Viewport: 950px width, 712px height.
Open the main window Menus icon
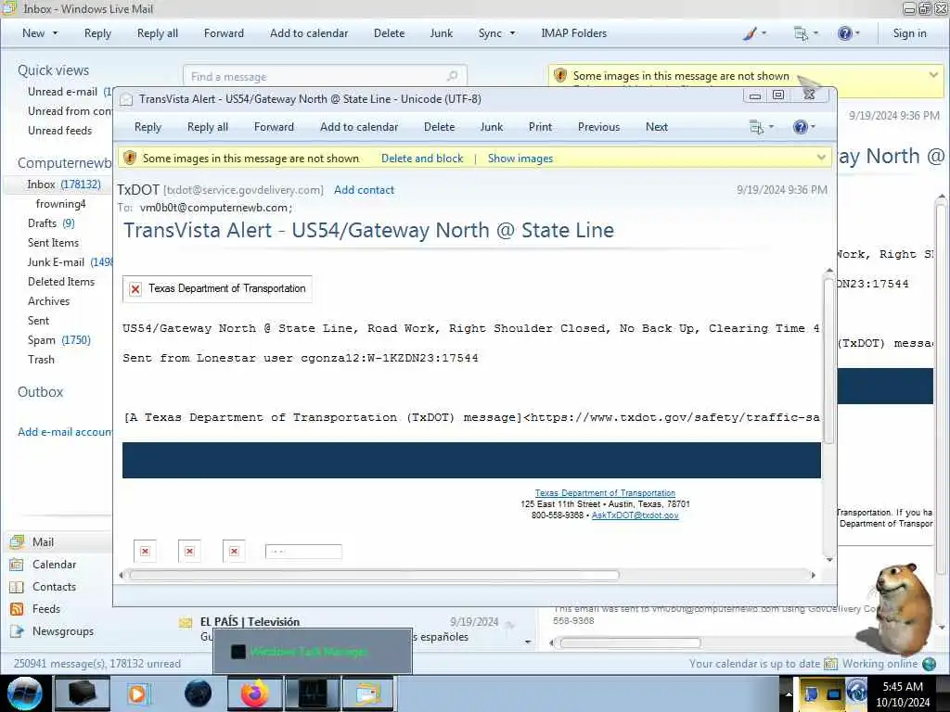(x=801, y=34)
